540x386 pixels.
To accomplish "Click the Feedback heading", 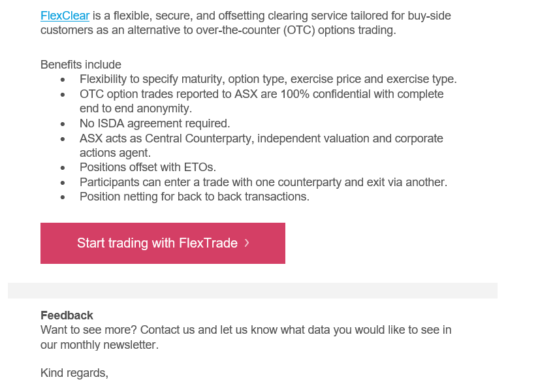I will [67, 315].
